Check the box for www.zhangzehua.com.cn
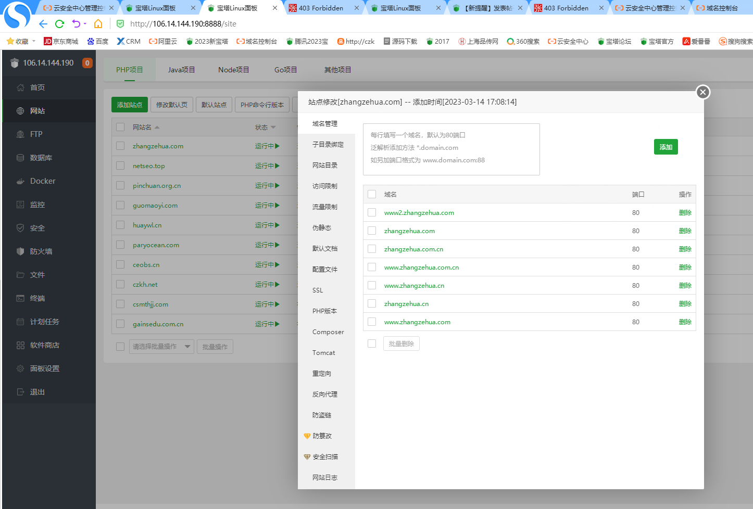753x509 pixels. click(x=372, y=267)
